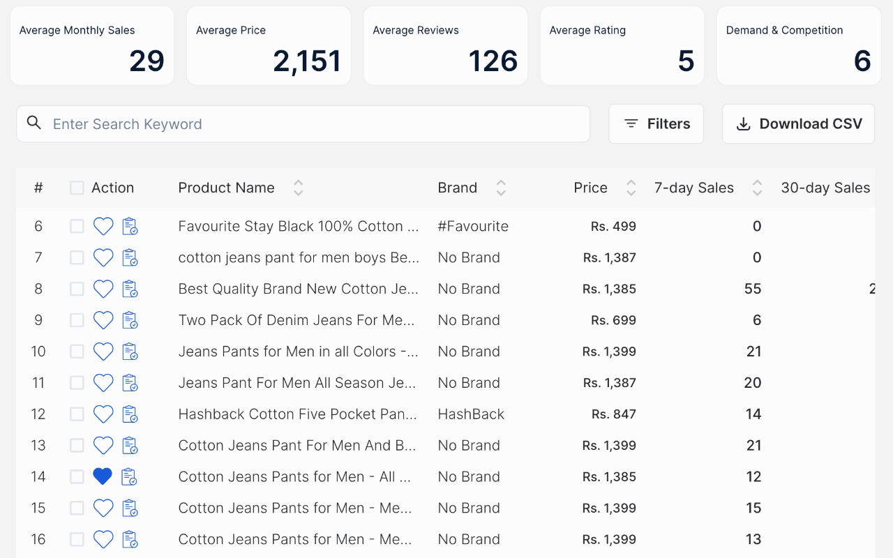Click the Download CSV button

tap(798, 123)
